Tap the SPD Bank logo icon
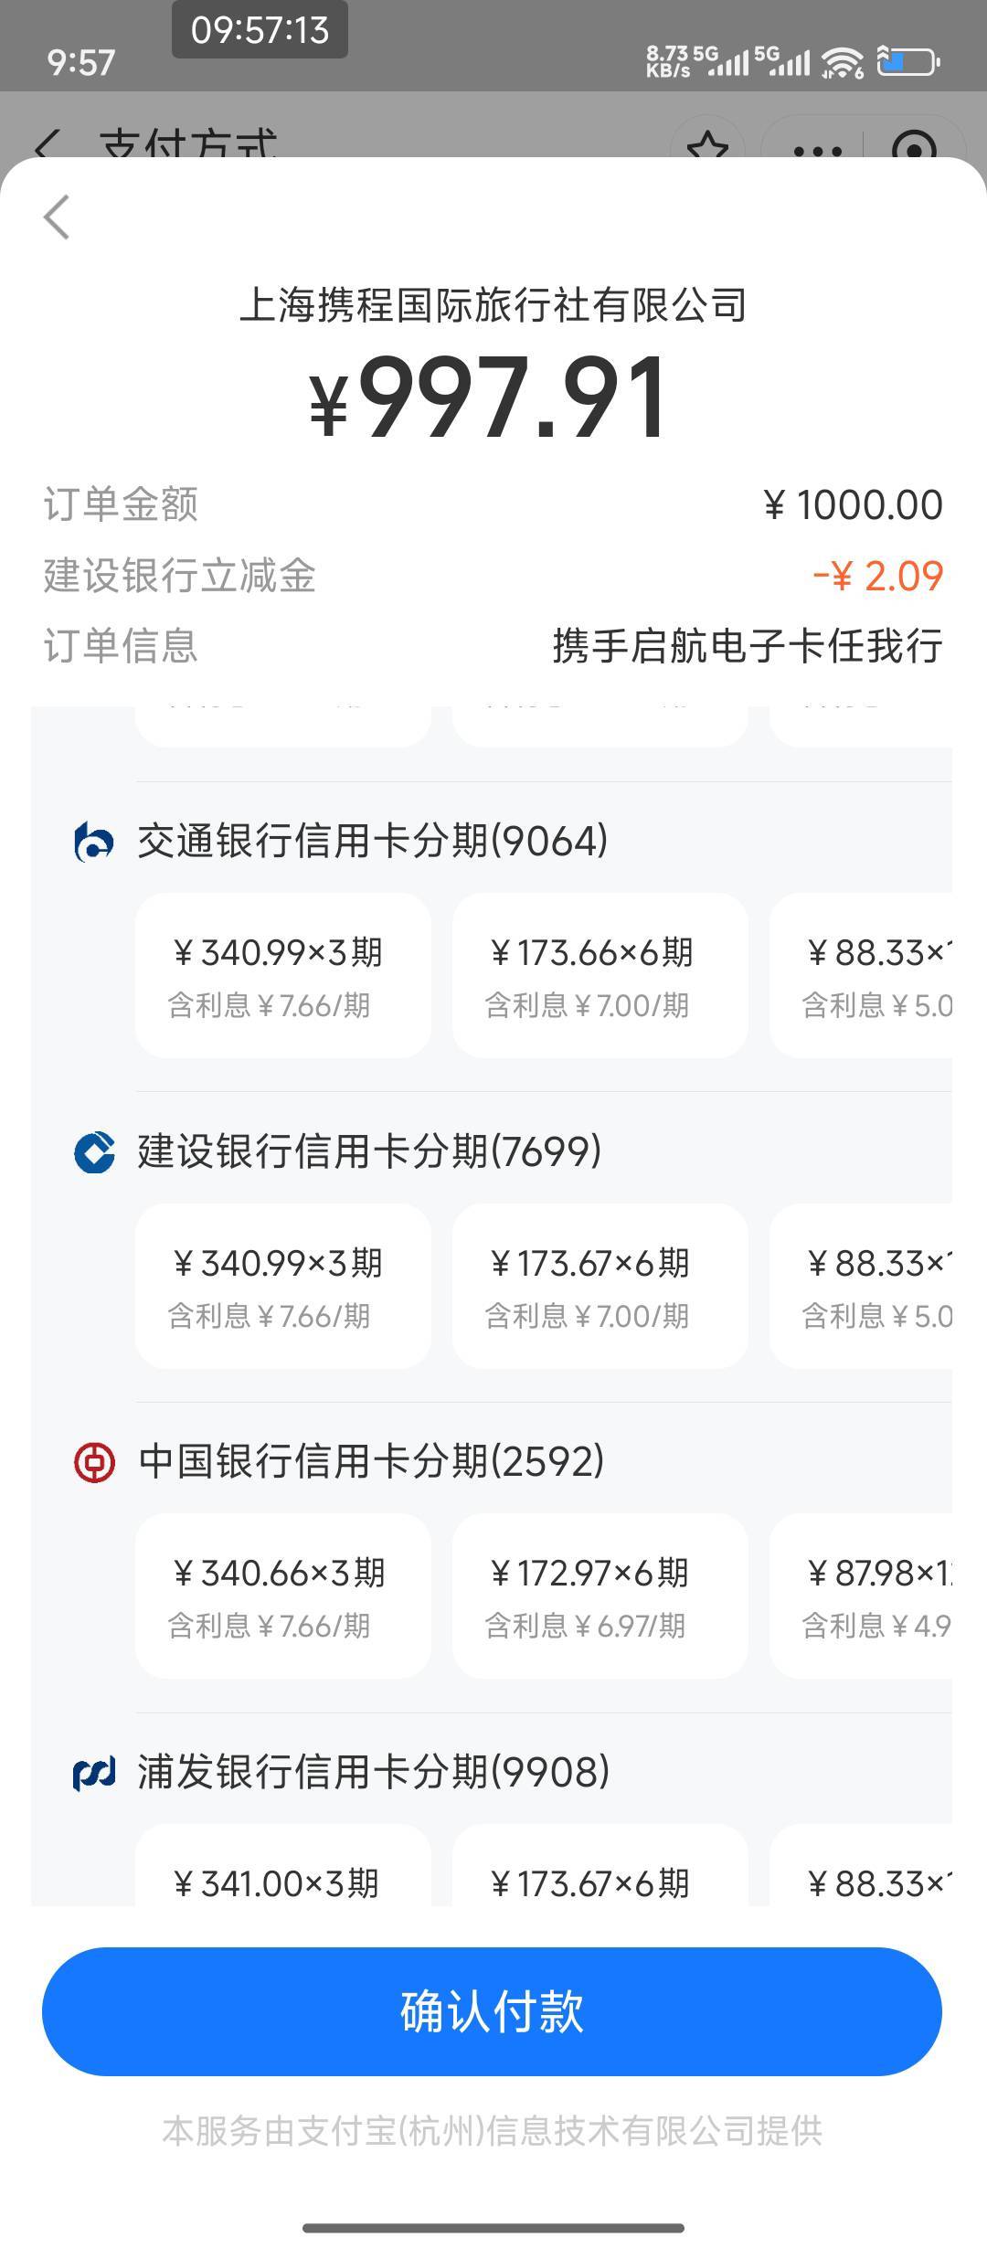This screenshot has height=2248, width=987. click(x=94, y=1773)
